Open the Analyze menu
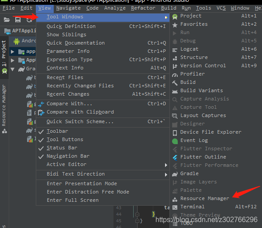Screen dimensions: 262x228 [115, 8]
